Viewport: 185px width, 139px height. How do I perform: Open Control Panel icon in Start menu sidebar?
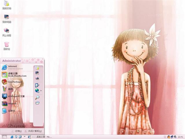pos(37,85)
